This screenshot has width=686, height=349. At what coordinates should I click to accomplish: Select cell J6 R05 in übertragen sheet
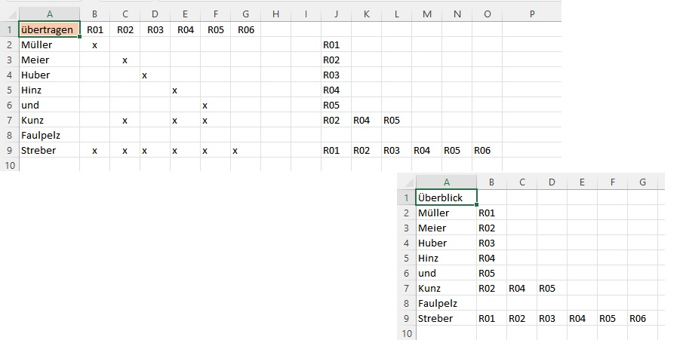click(x=336, y=105)
